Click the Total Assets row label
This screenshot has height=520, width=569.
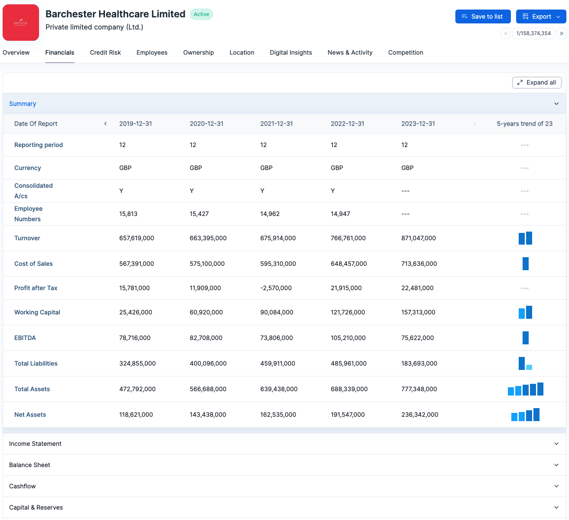32,389
